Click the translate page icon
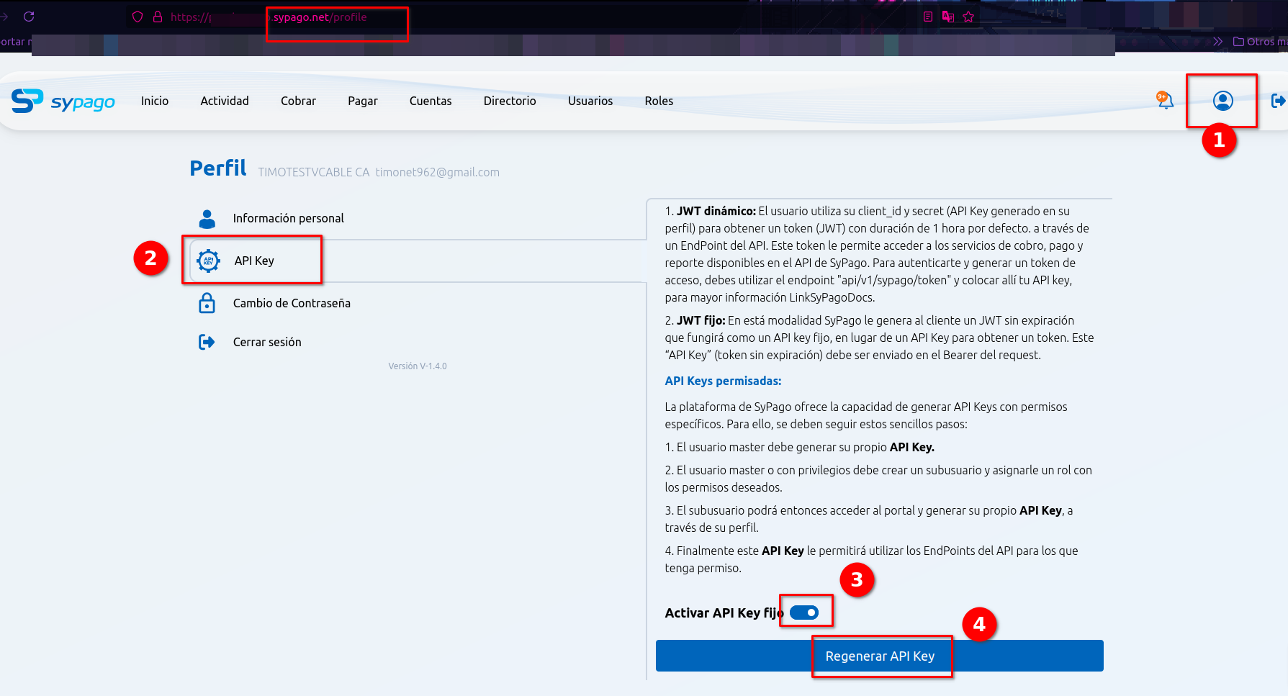This screenshot has width=1288, height=696. [x=948, y=17]
